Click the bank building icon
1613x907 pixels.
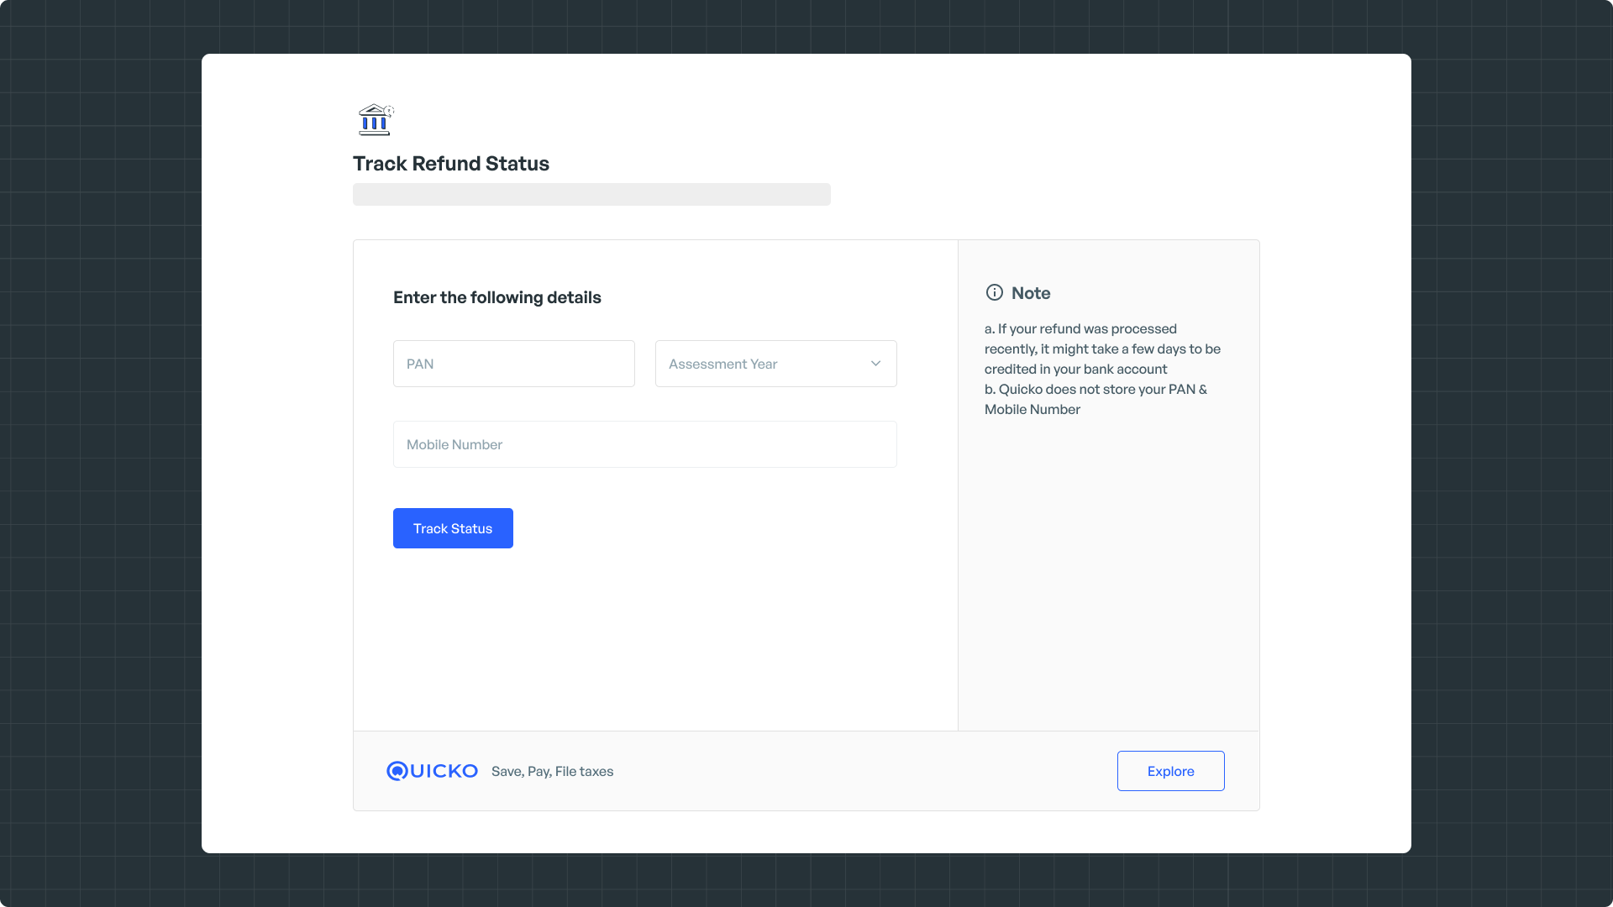click(x=376, y=120)
